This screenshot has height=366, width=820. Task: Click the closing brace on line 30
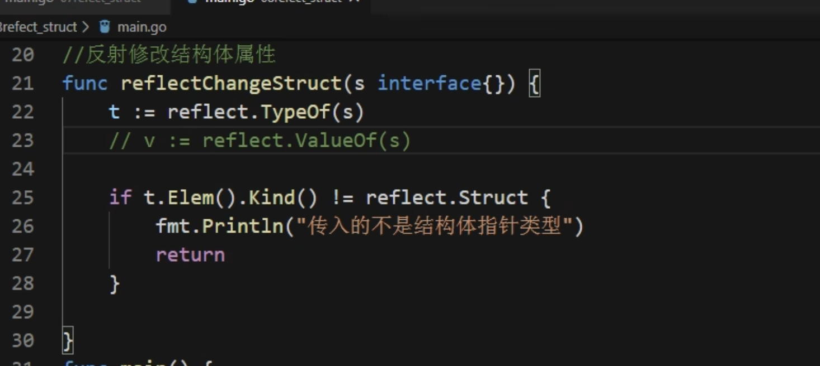pyautogui.click(x=68, y=340)
